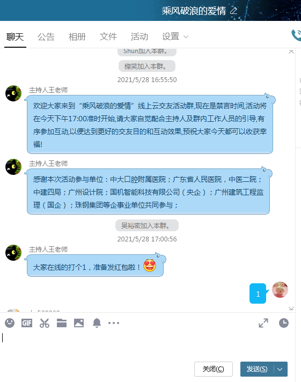Edit group name with the pencil icon
Screen dimensions: 301x382
234,11
